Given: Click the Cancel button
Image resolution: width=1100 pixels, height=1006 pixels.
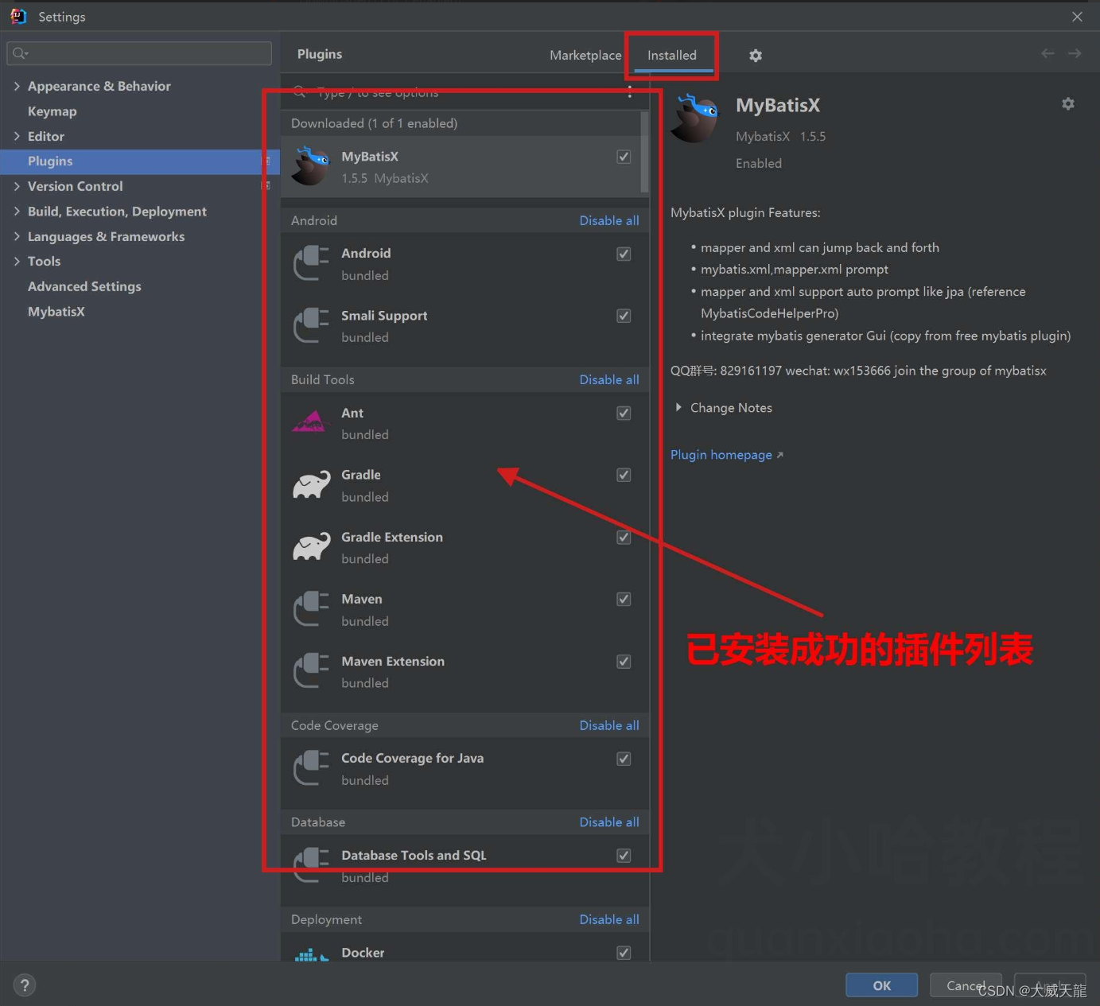Looking at the screenshot, I should point(966,985).
